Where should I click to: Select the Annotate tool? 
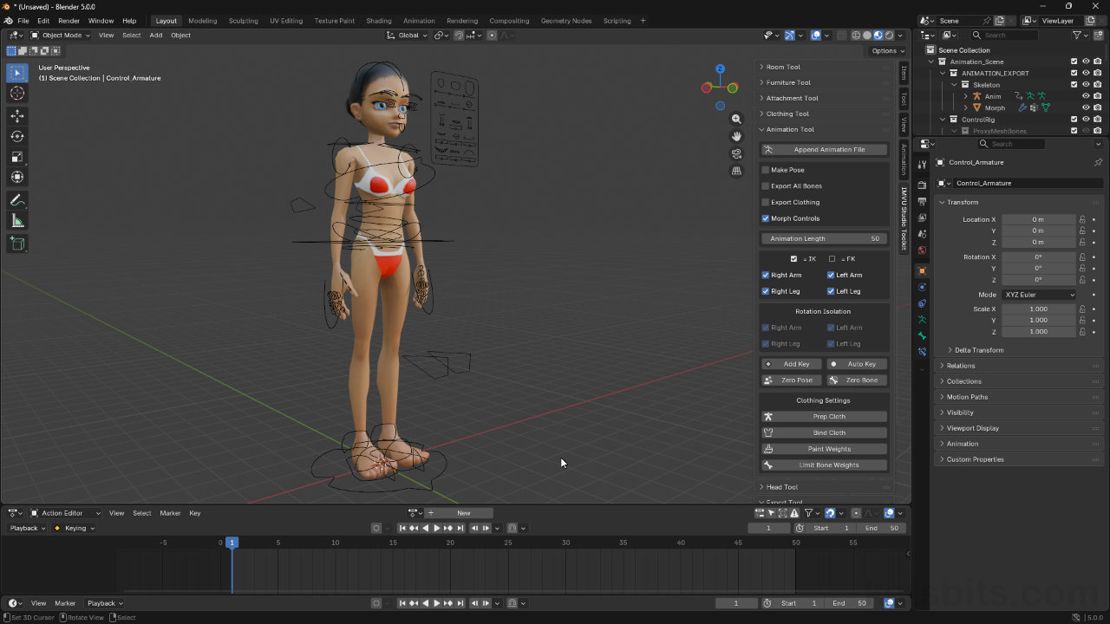point(17,198)
